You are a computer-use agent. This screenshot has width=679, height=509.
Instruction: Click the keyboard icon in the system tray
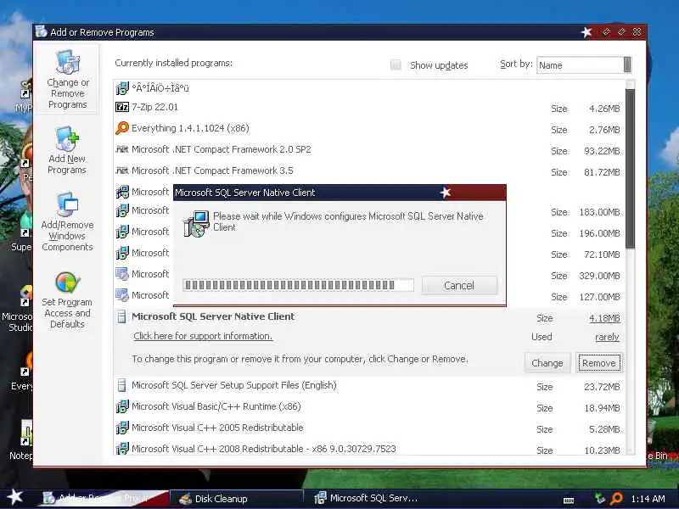click(x=569, y=500)
